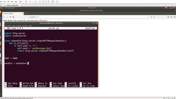The width and height of the screenshot is (176, 99).
Task: Open the snapshot manager icon
Action: coord(36,2)
